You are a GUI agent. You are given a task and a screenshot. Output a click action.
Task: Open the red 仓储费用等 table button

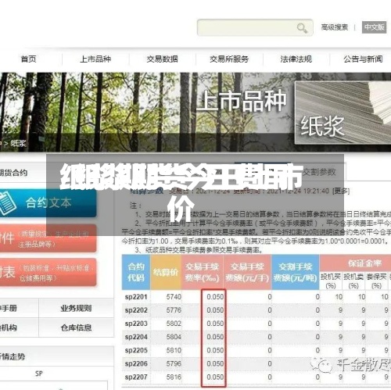coord(48,272)
